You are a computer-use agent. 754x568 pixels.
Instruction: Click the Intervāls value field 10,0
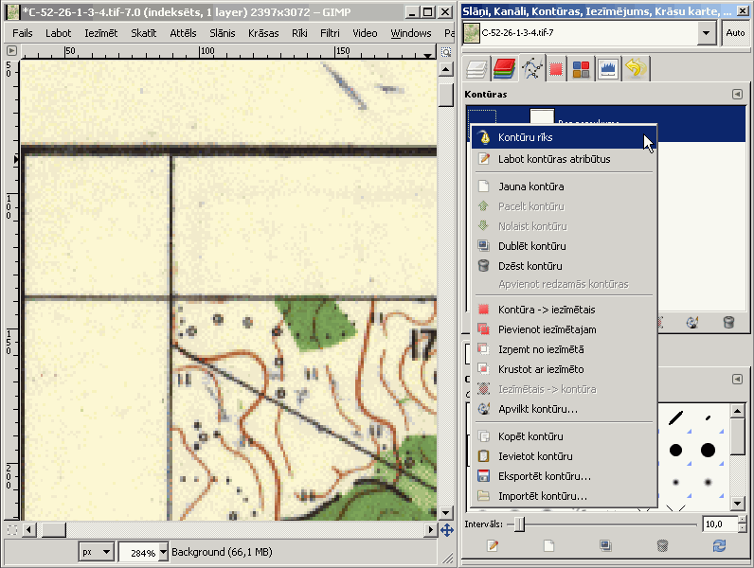click(x=719, y=524)
